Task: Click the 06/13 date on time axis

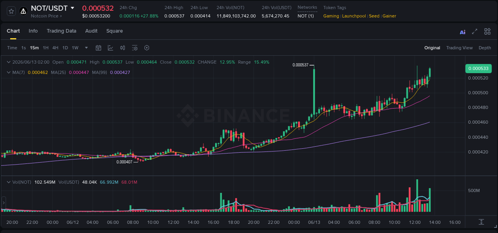Action: click(314, 222)
